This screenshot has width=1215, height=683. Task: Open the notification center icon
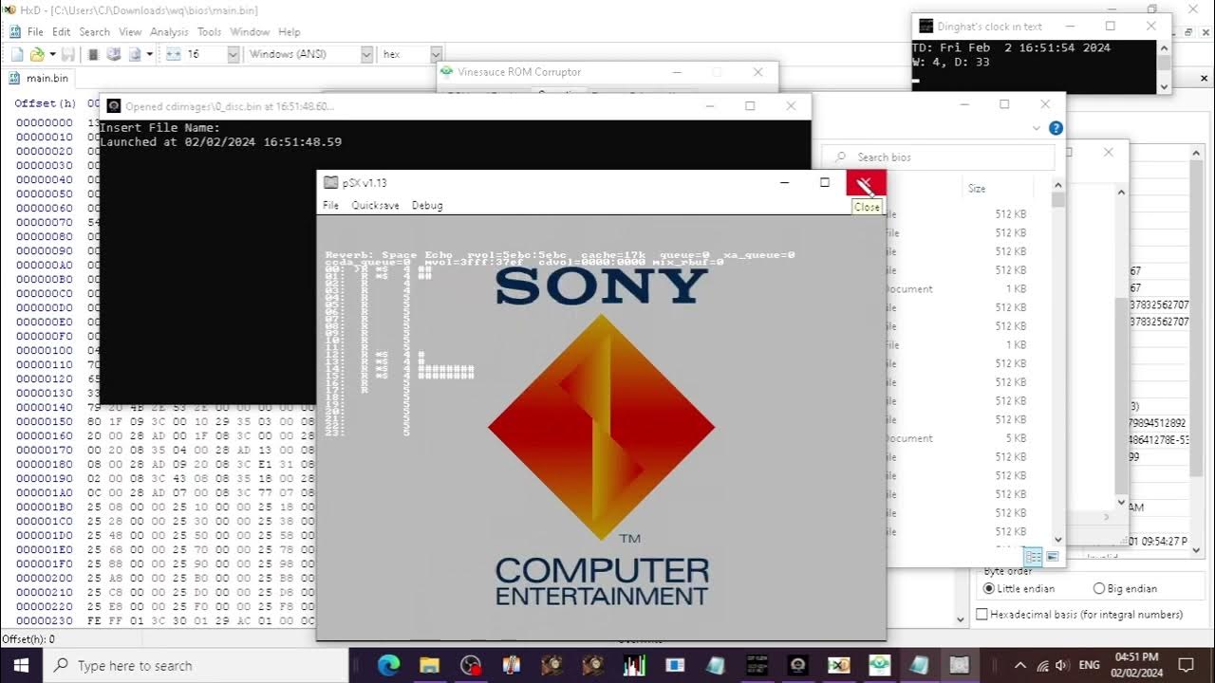1187,666
